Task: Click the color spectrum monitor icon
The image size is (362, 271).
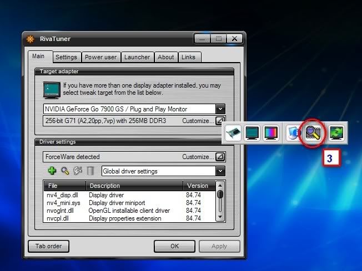Action: coord(271,134)
